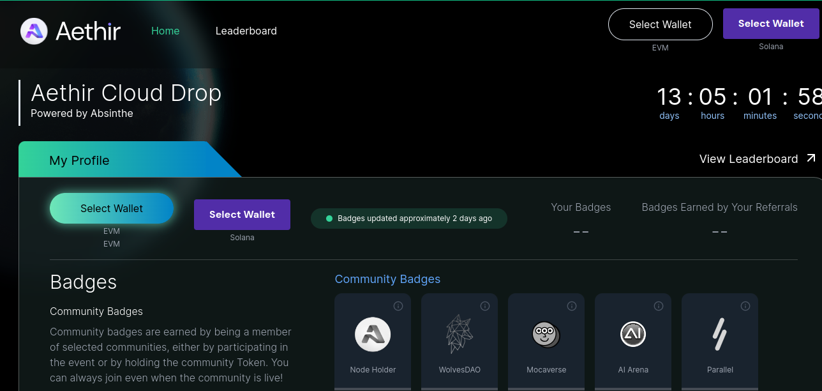Open the WolvesDAO wolf badge icon
The height and width of the screenshot is (391, 822).
point(460,334)
